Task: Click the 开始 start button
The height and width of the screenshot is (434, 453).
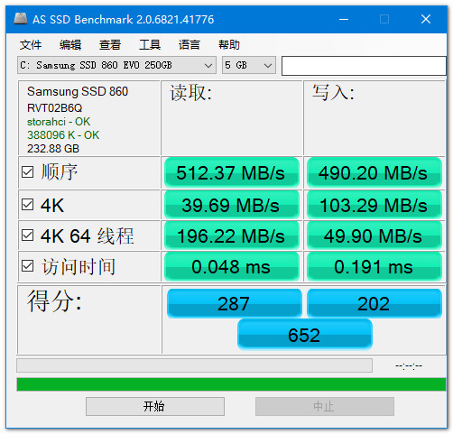Action: (x=155, y=407)
